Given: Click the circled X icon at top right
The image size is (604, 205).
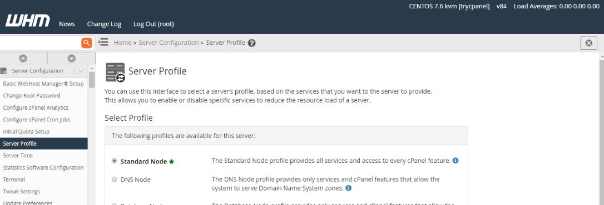Looking at the screenshot, I should pyautogui.click(x=588, y=43).
